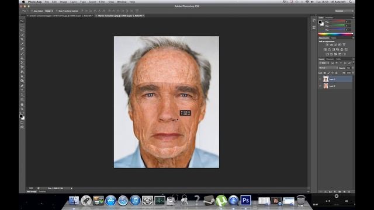
Task: Switch to the Paths tab
Action: pyautogui.click(x=338, y=59)
